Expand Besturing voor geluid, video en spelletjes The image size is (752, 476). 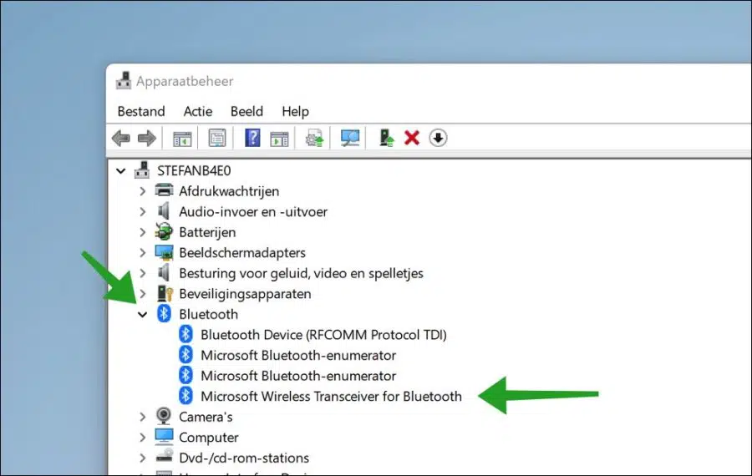click(x=142, y=273)
